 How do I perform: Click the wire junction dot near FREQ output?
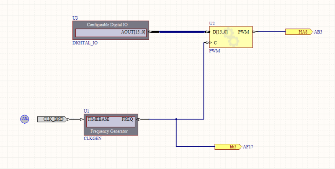(176, 119)
